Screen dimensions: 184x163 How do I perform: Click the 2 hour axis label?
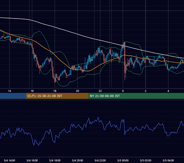pos(146,91)
